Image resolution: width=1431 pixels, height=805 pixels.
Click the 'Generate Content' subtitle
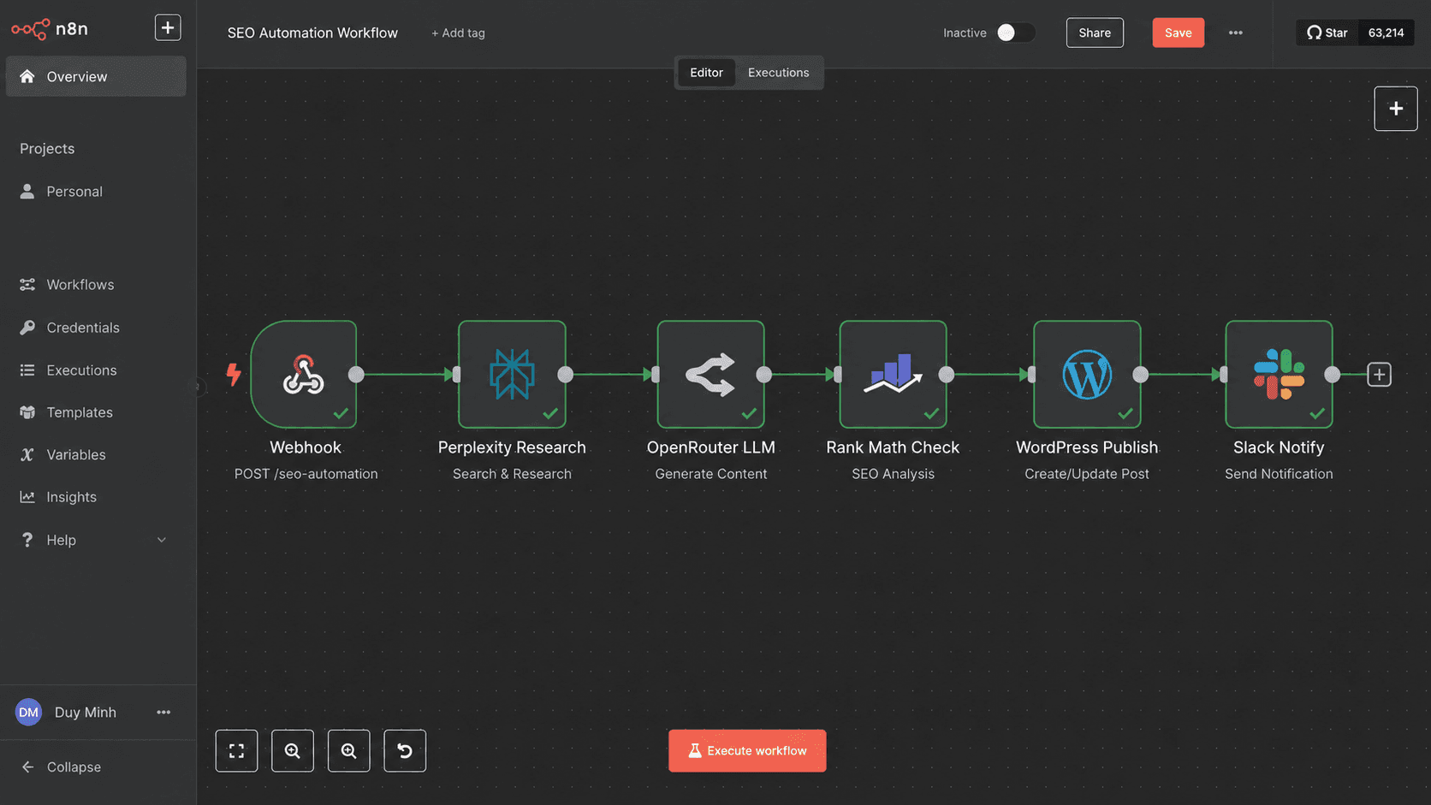pos(710,474)
